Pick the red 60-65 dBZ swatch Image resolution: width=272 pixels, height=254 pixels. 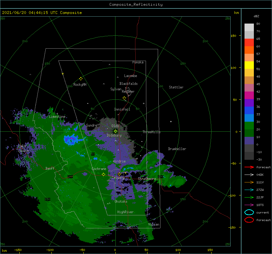[x=249, y=43]
